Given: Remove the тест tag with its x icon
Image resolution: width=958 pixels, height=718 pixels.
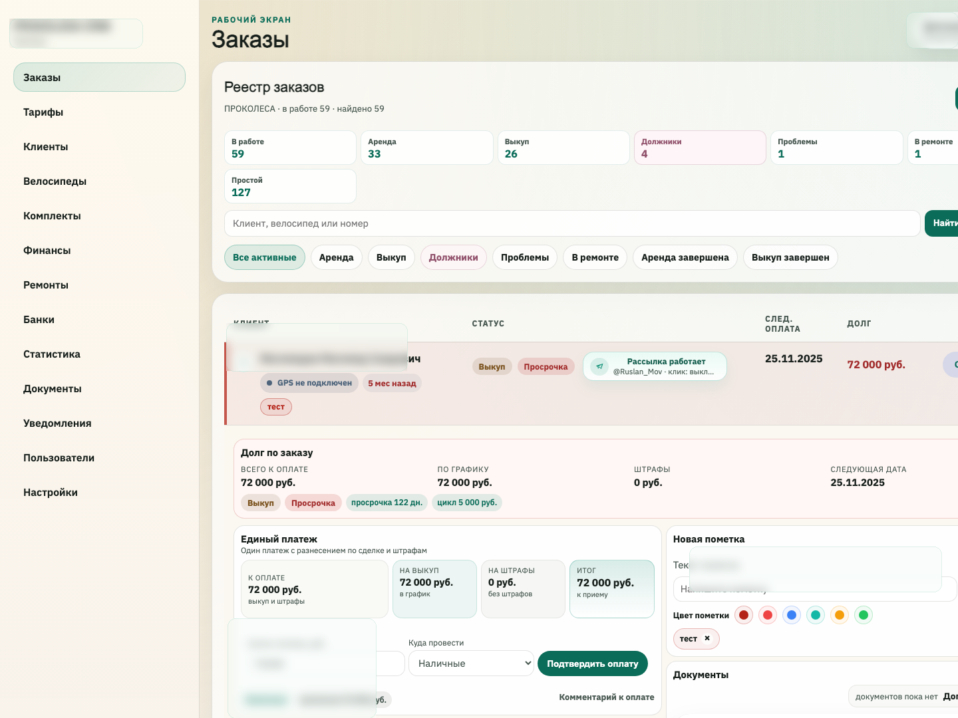Looking at the screenshot, I should (x=707, y=638).
